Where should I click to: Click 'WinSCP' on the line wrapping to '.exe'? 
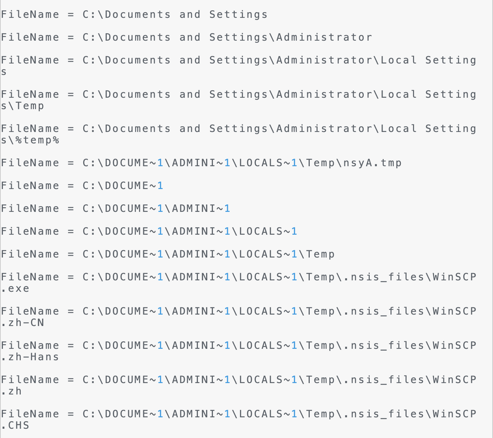point(454,277)
